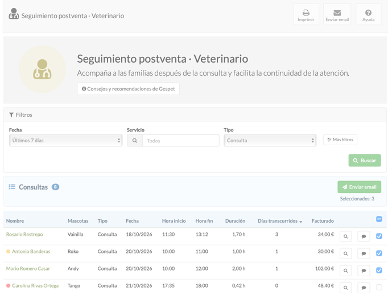Uncheck Antonio Banderas row checkbox
The width and height of the screenshot is (388, 295).
pyautogui.click(x=379, y=253)
